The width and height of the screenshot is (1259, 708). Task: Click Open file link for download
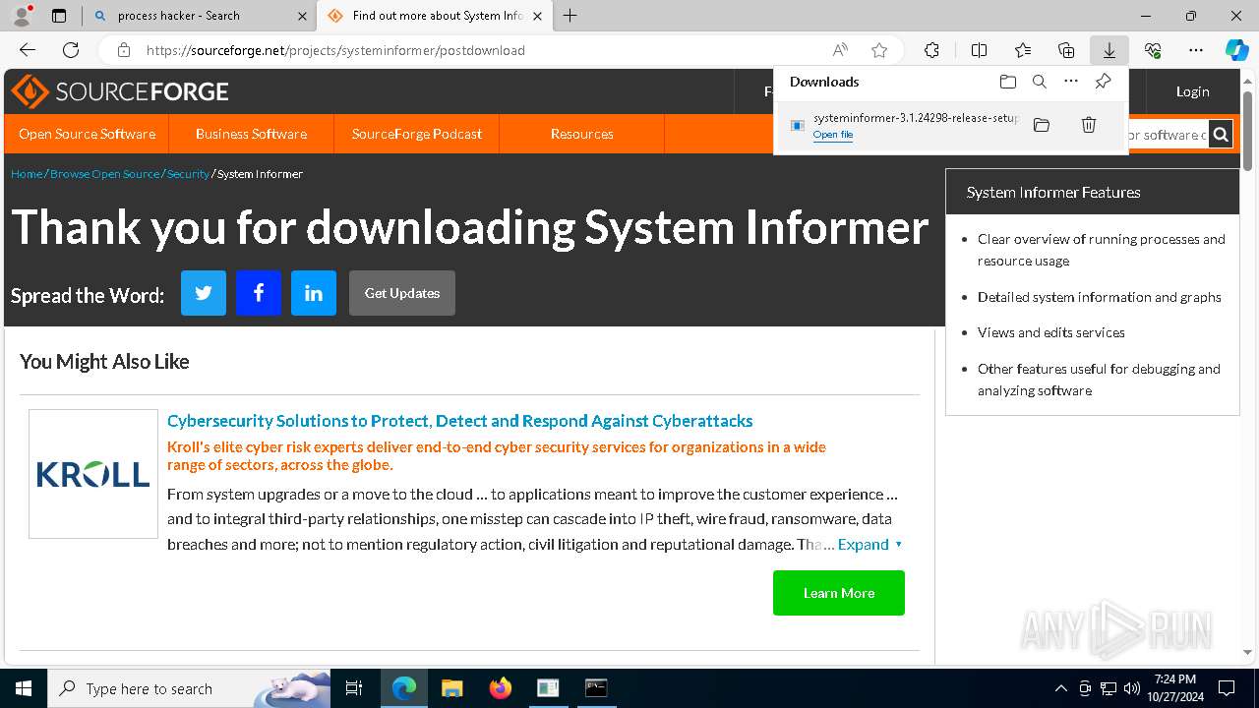pyautogui.click(x=833, y=135)
